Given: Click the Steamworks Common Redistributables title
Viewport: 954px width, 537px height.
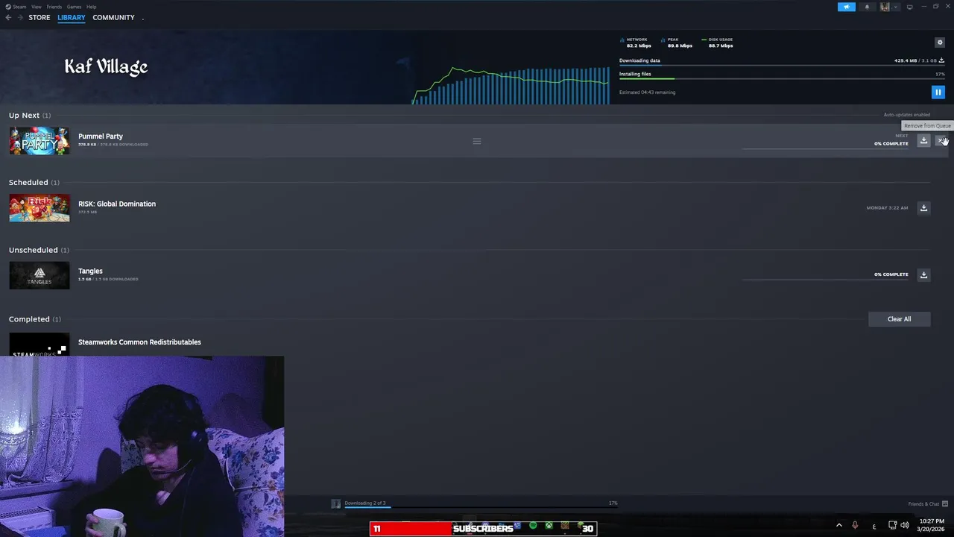Looking at the screenshot, I should [139, 342].
